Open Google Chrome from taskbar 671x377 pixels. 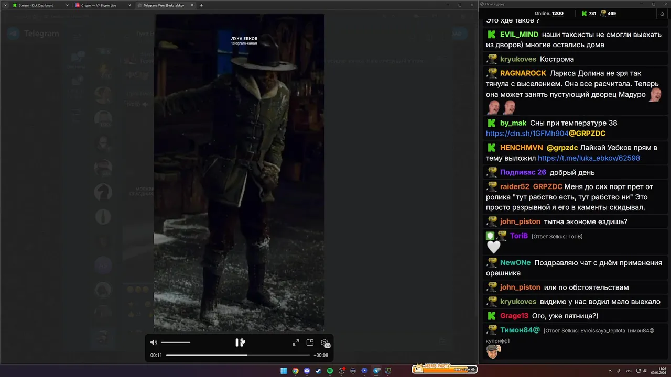click(x=295, y=371)
